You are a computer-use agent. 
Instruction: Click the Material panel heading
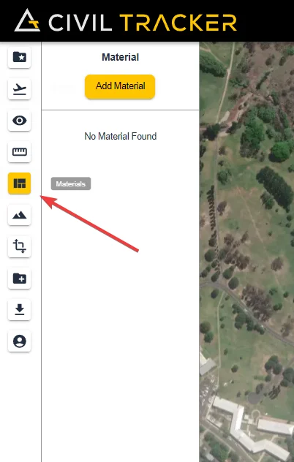pos(121,57)
